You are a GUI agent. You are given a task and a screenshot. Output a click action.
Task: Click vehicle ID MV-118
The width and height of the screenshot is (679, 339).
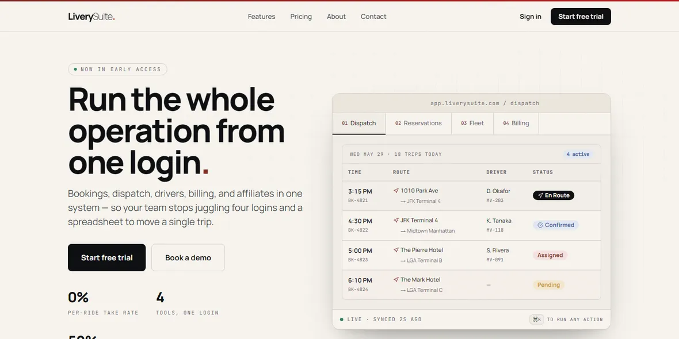pos(495,230)
